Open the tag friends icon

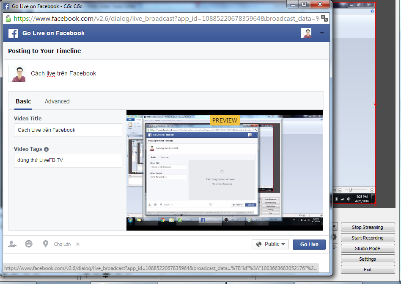tap(12, 244)
